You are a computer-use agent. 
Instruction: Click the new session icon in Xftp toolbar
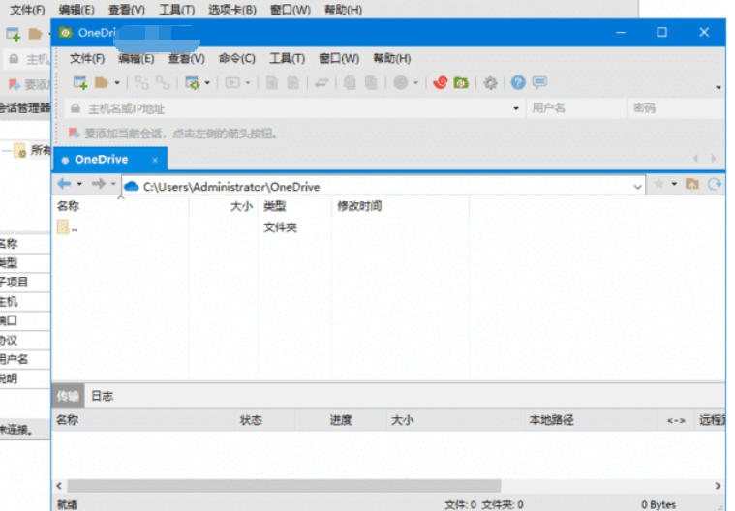pyautogui.click(x=80, y=83)
